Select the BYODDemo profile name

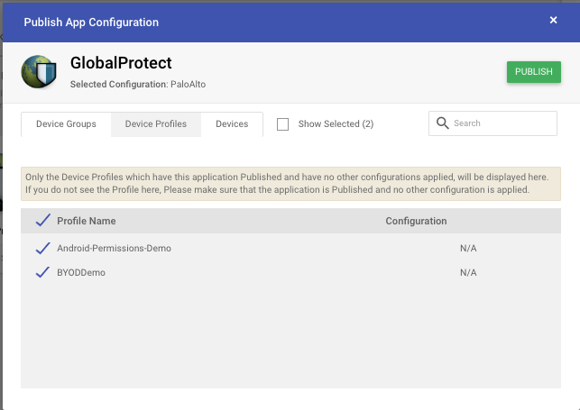tap(81, 273)
